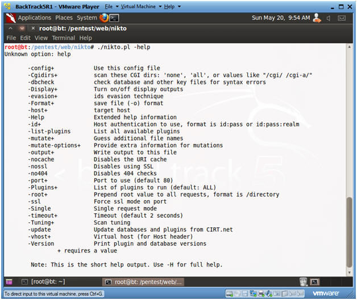Image resolution: width=357 pixels, height=300 pixels.
Task: Click the '-Version' option text
Action: [41, 244]
